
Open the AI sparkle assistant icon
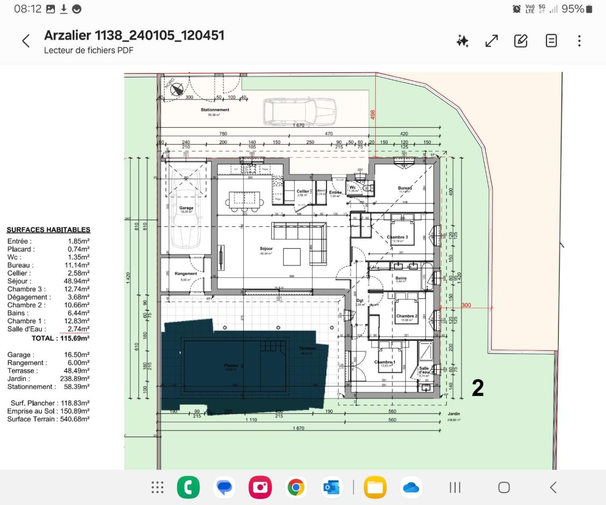point(462,41)
